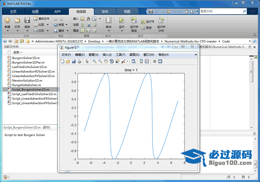Click the Run and Time (运行并计时) icon
The width and height of the screenshot is (260, 182).
161,21
